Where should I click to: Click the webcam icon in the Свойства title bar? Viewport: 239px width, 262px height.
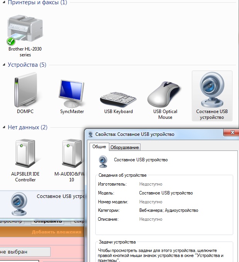pos(90,134)
